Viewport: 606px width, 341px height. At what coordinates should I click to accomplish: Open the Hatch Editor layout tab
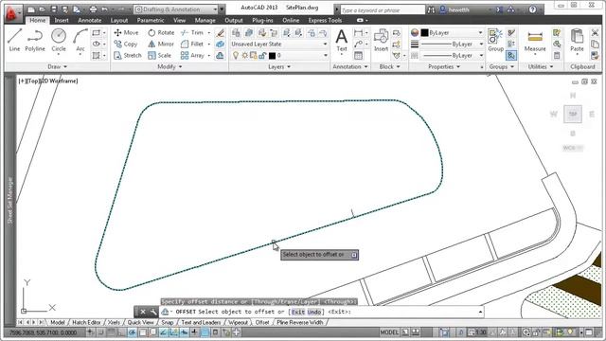[86, 322]
